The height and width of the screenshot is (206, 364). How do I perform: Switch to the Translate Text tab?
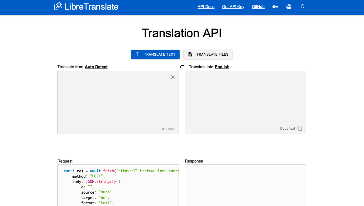pyautogui.click(x=155, y=54)
